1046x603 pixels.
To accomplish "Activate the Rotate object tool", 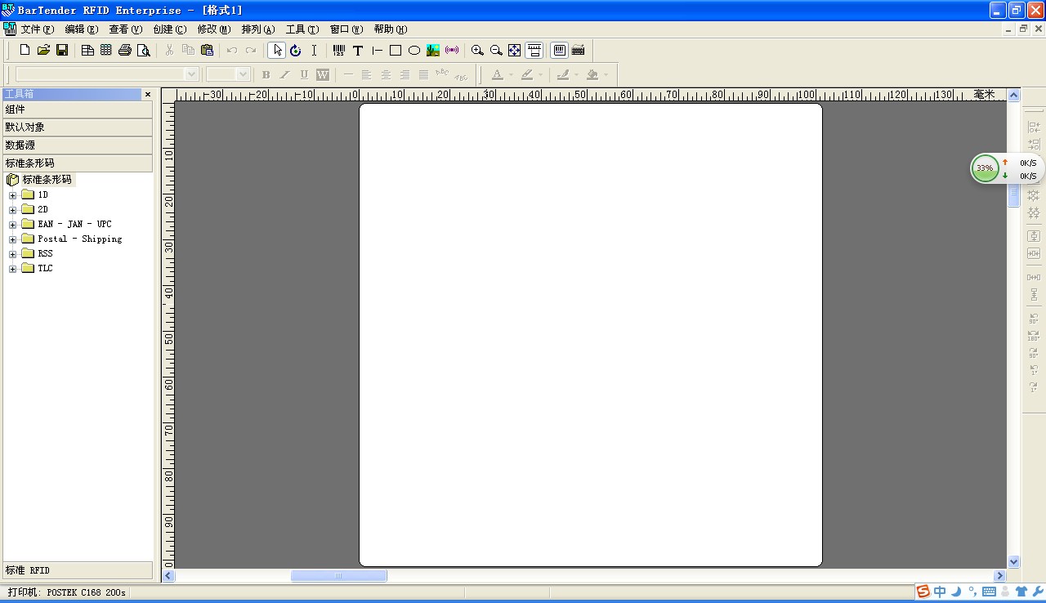I will coord(295,50).
